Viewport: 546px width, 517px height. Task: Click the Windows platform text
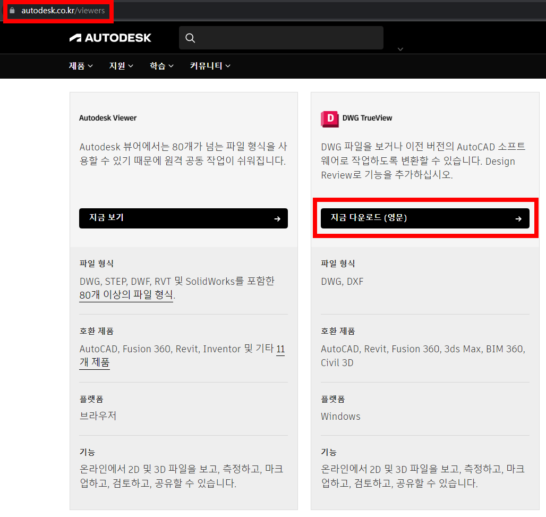[340, 417]
